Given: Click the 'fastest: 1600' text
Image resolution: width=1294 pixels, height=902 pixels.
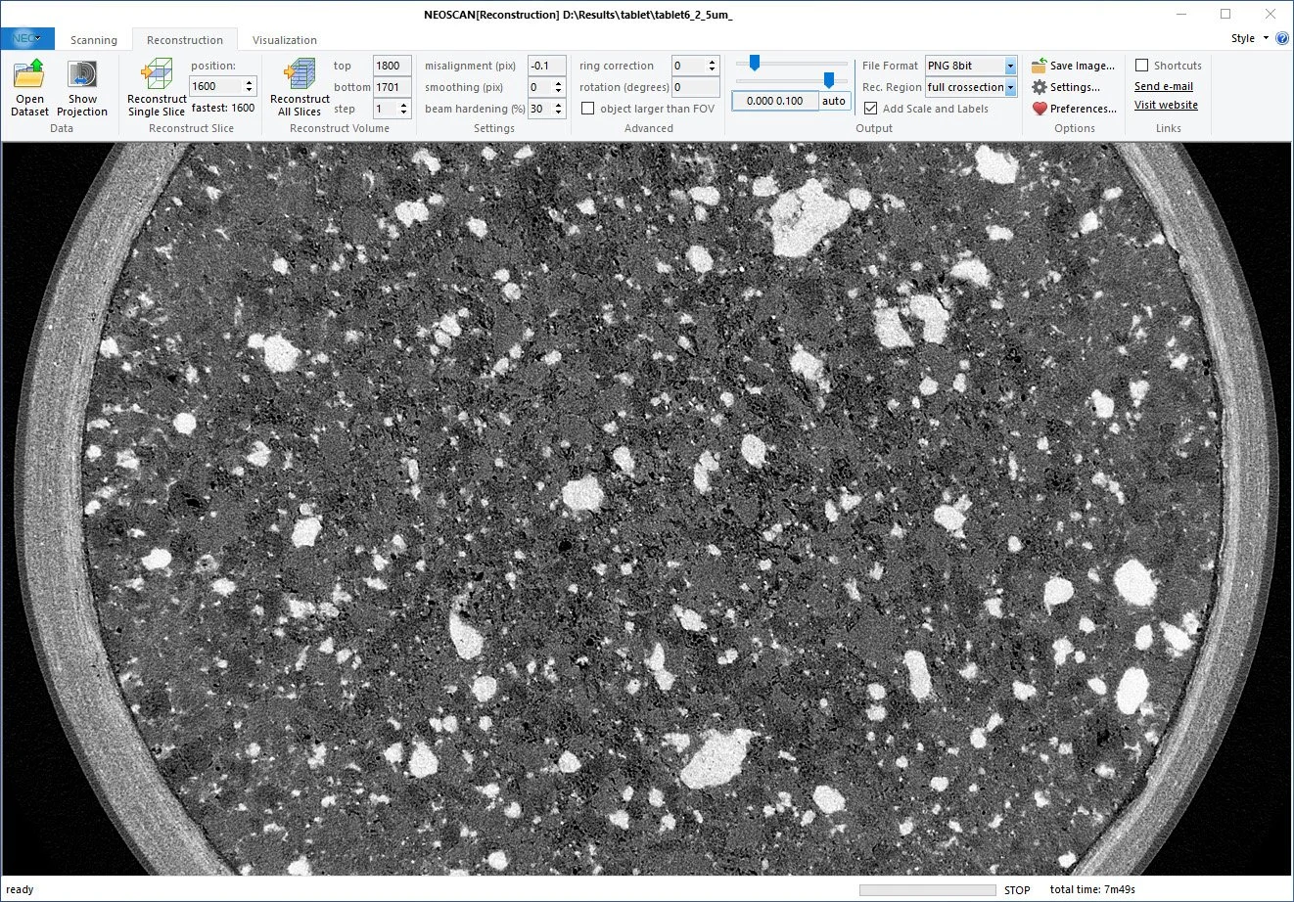Looking at the screenshot, I should click(x=223, y=108).
